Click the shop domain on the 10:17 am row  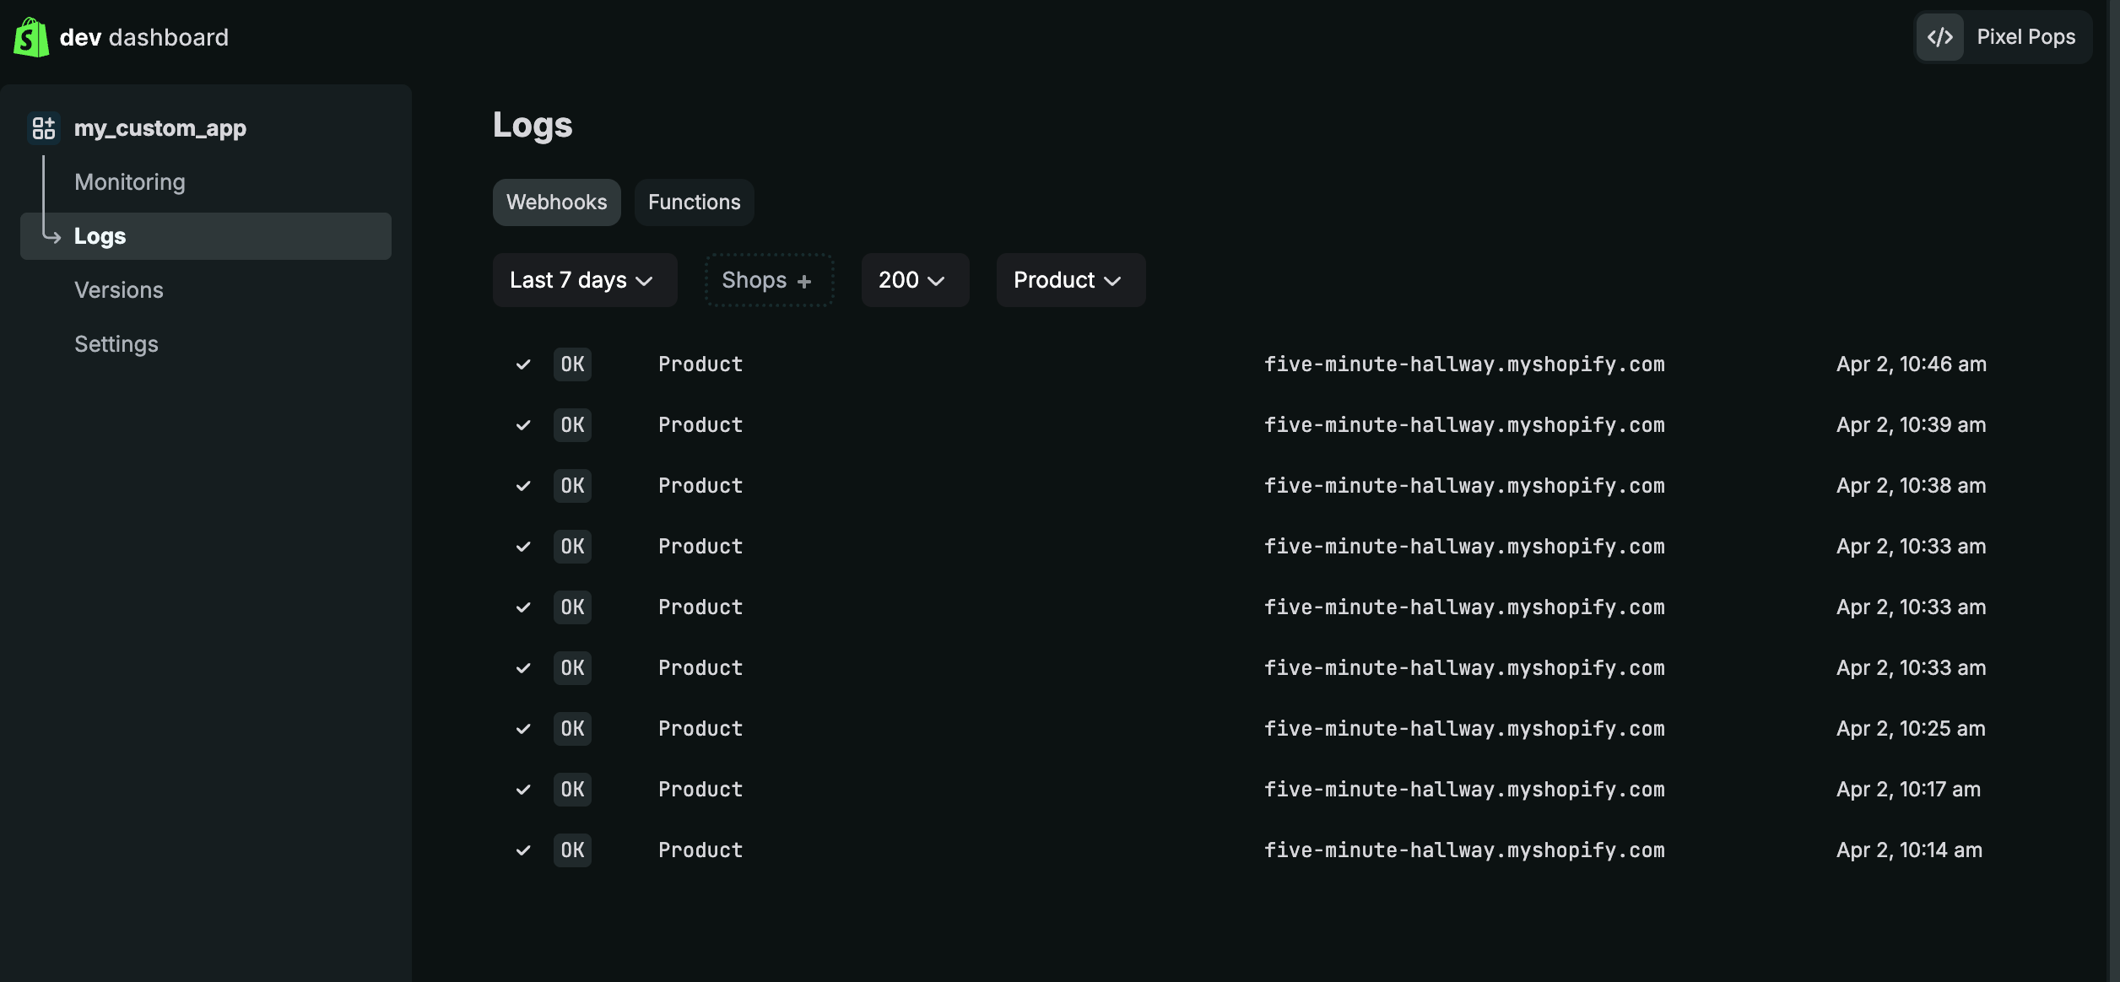1464,790
